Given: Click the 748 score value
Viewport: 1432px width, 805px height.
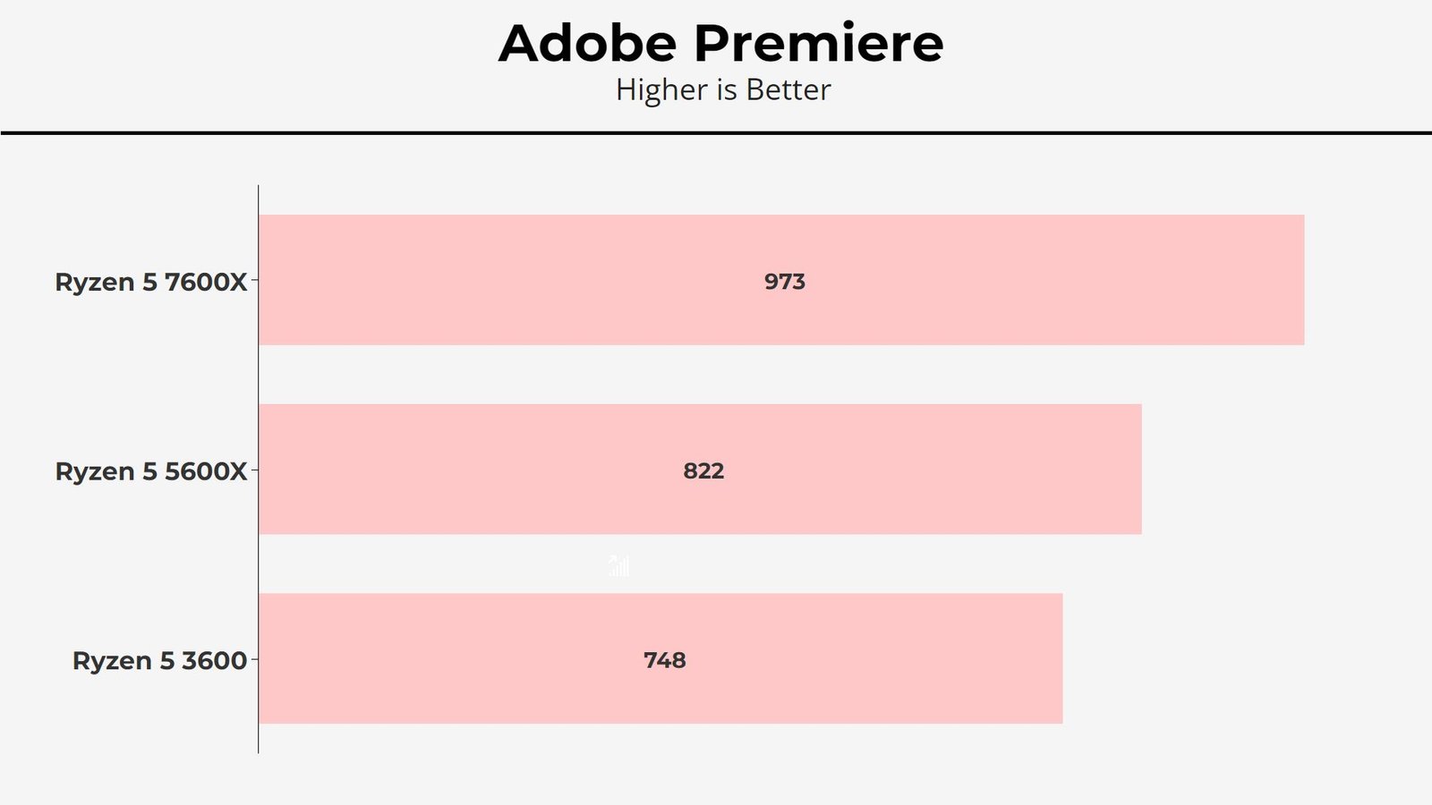Looking at the screenshot, I should (x=665, y=660).
